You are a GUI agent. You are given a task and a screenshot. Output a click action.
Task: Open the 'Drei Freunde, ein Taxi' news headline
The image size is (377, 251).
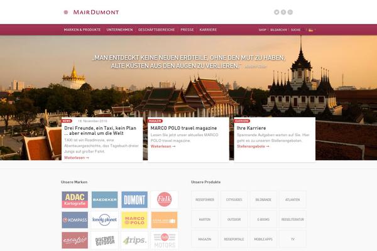101,131
